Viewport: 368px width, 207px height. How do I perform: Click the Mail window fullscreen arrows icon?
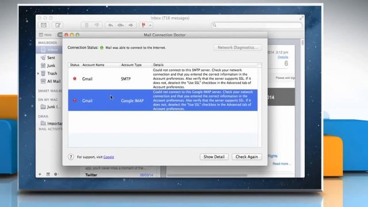pos(301,18)
